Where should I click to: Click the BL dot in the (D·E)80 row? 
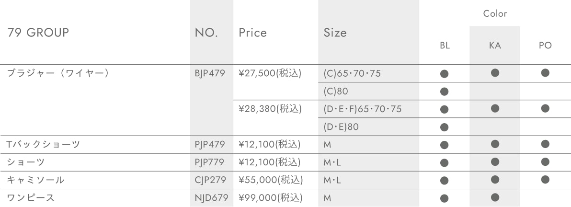coord(444,127)
